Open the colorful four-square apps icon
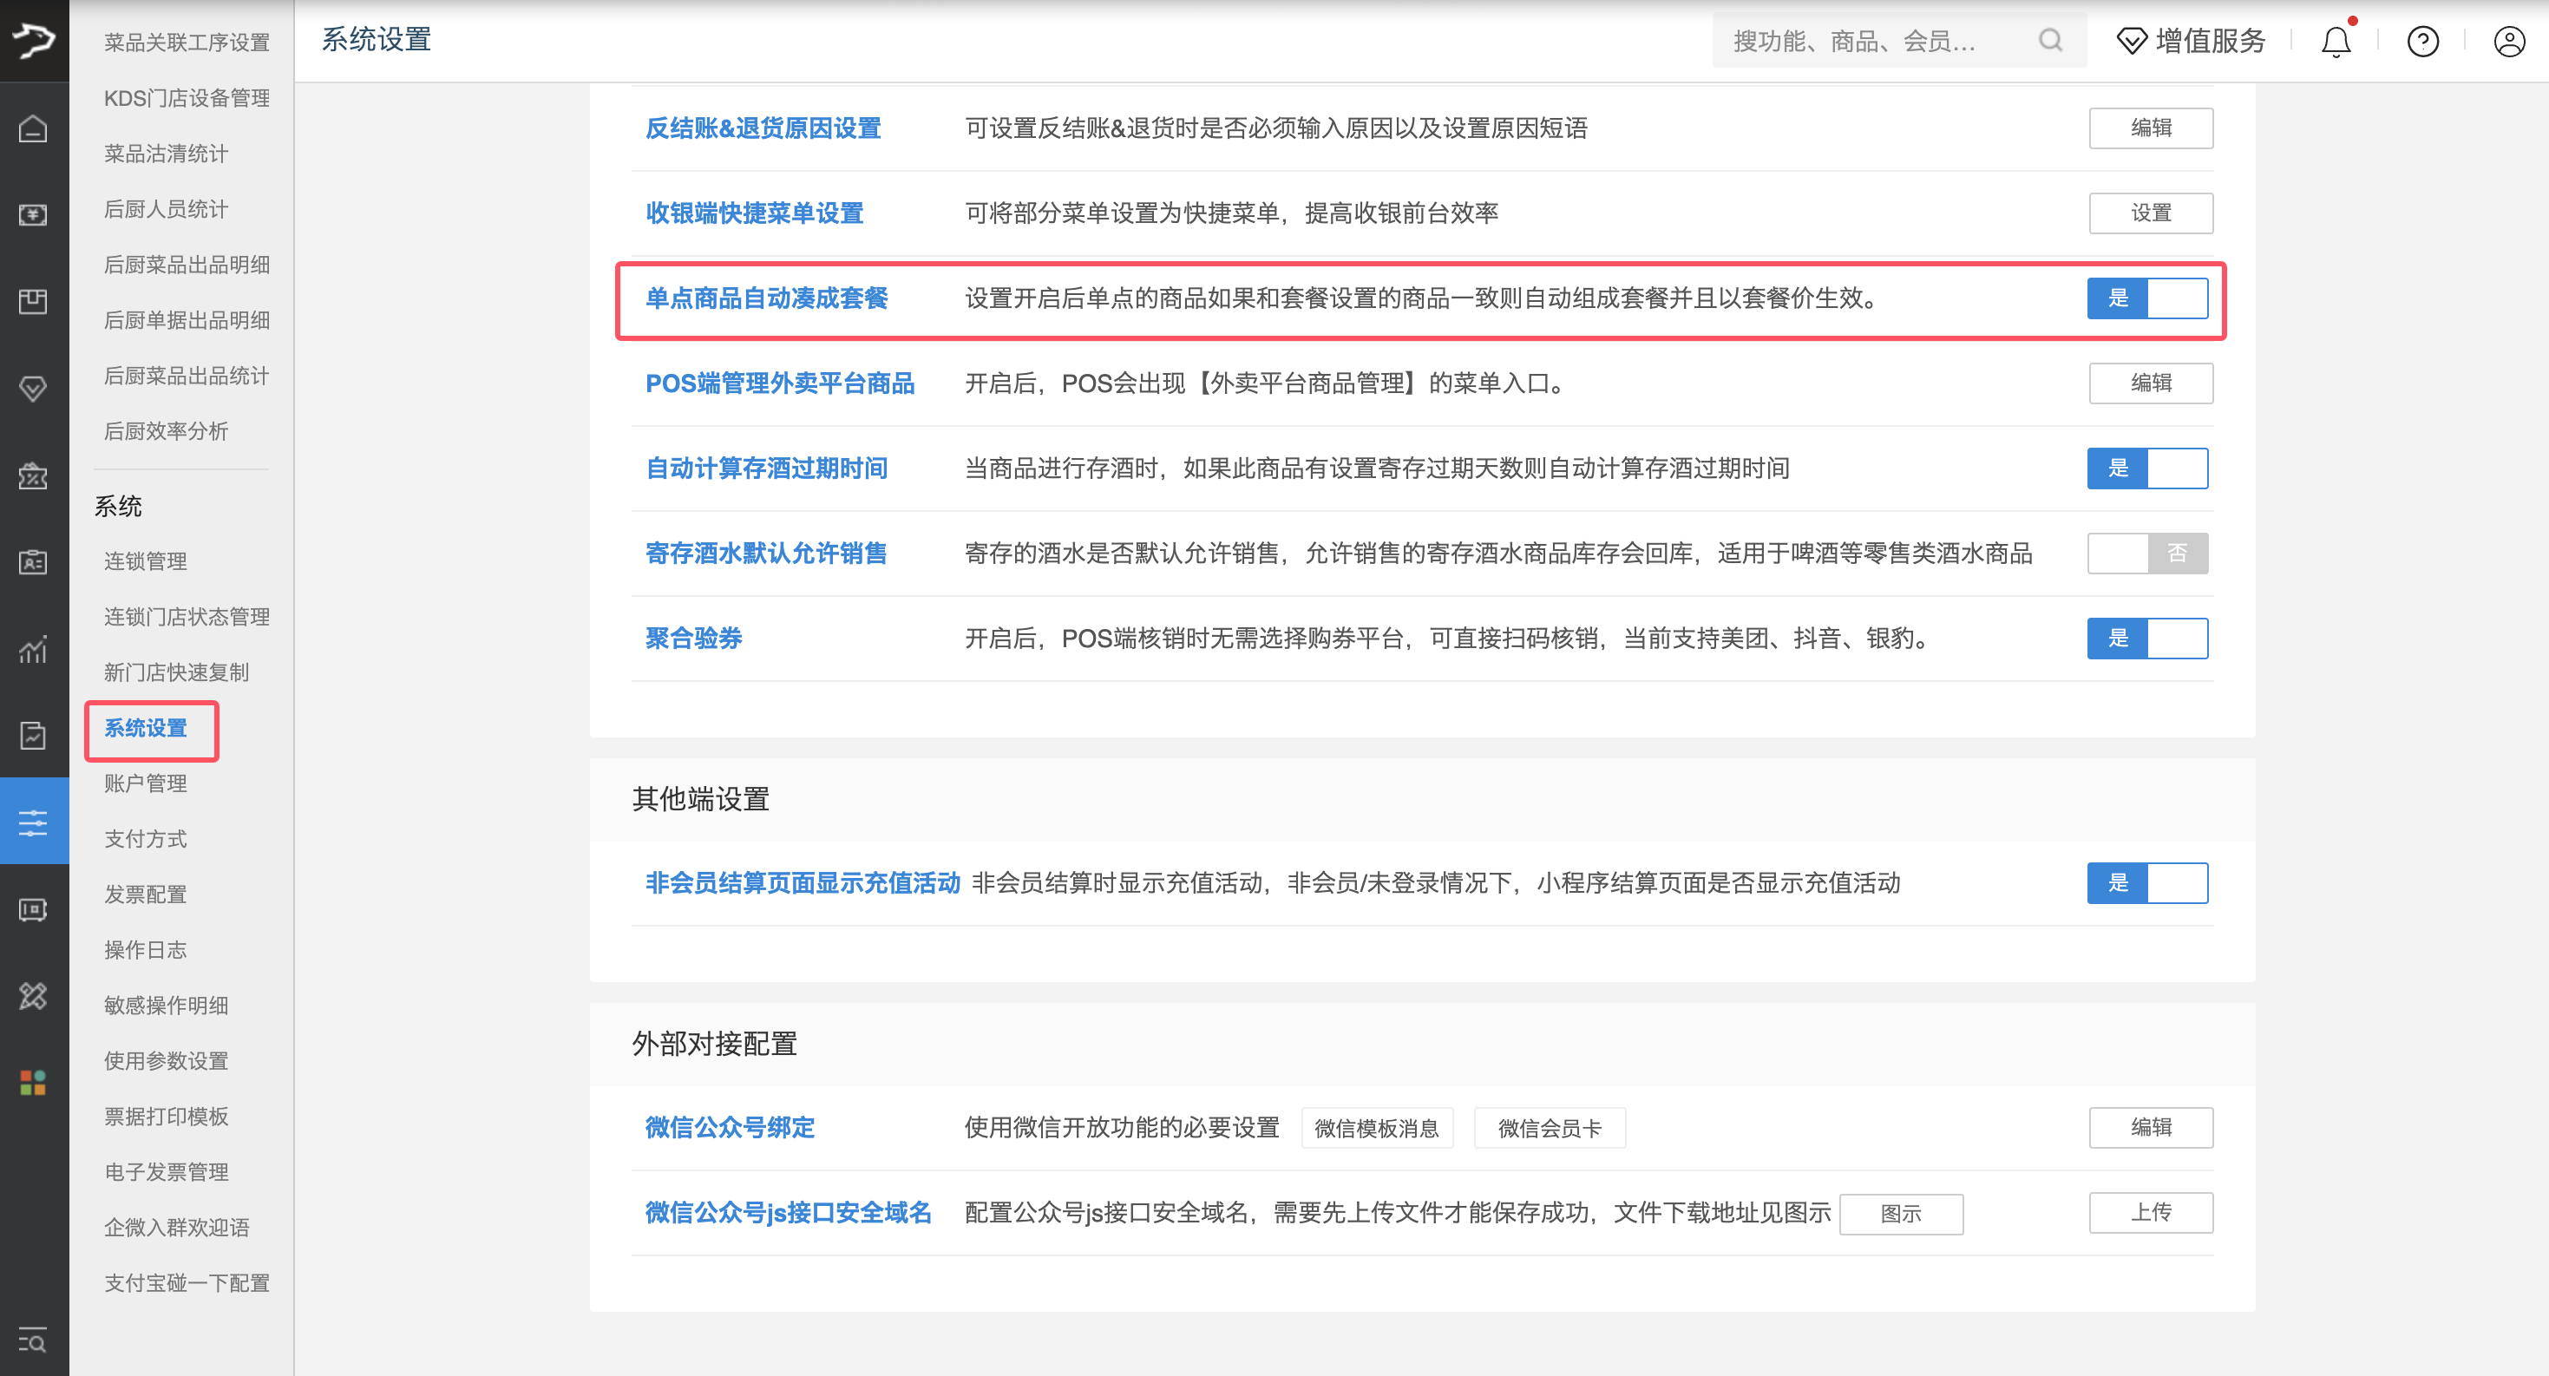Screen dimensions: 2549x1376 34,1082
